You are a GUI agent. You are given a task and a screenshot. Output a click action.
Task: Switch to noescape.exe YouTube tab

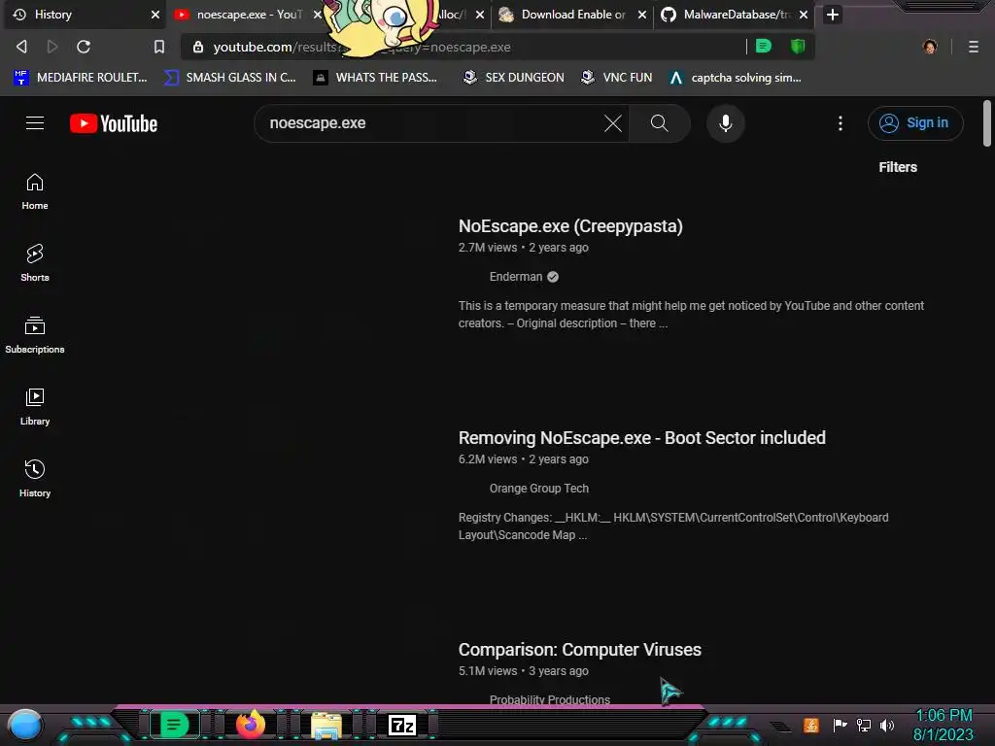[x=248, y=15]
